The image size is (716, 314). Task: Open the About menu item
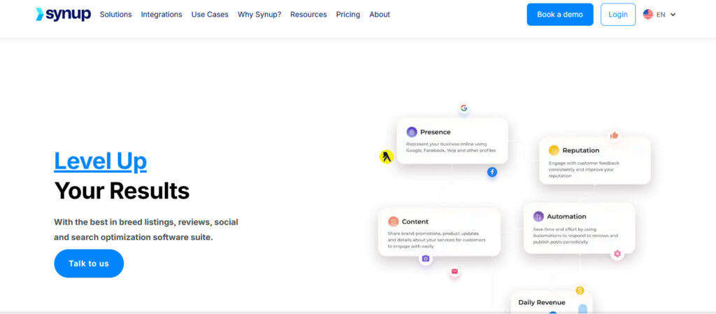point(380,14)
